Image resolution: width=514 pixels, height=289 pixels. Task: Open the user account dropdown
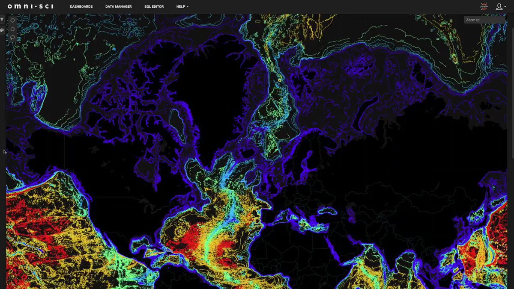point(500,7)
